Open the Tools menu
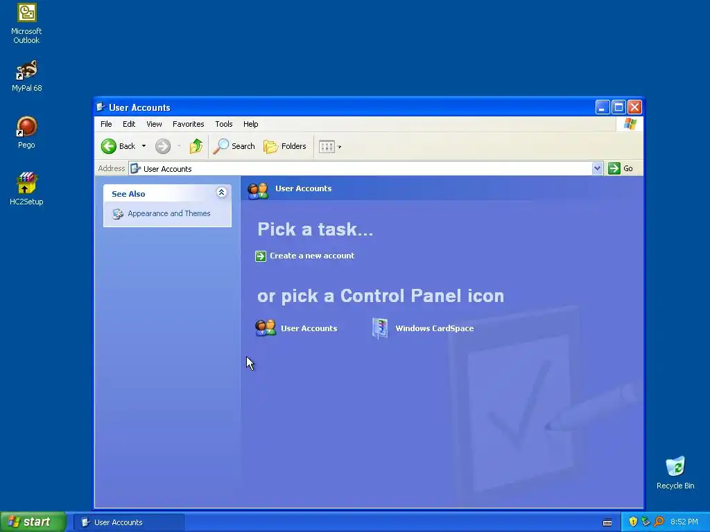Screen dimensions: 710x532 click(224, 124)
